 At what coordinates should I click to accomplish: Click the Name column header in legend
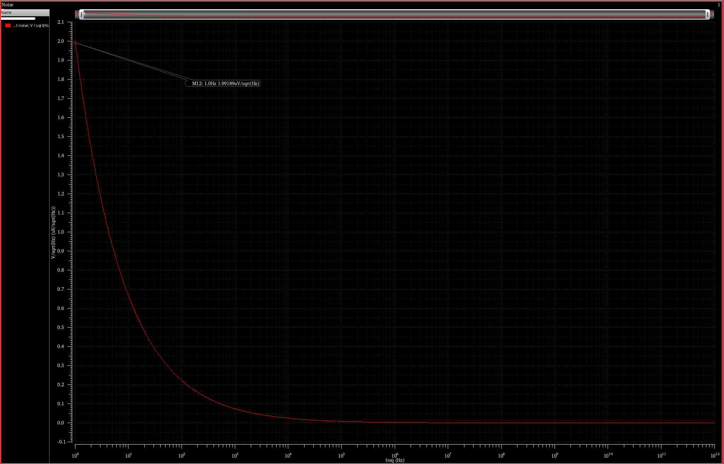25,12
